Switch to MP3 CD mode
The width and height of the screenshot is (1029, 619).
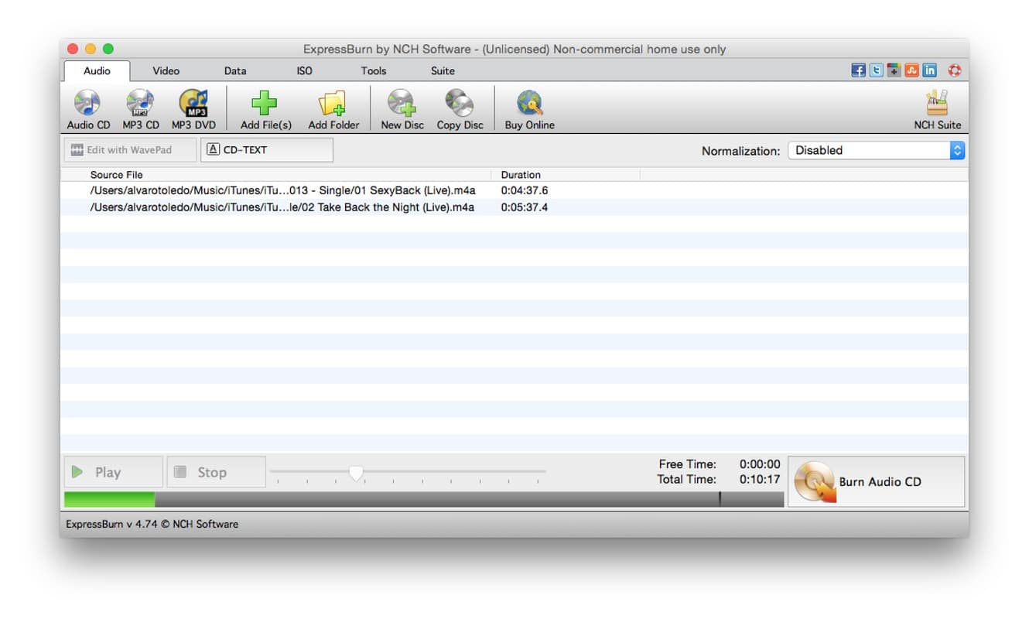[x=141, y=108]
